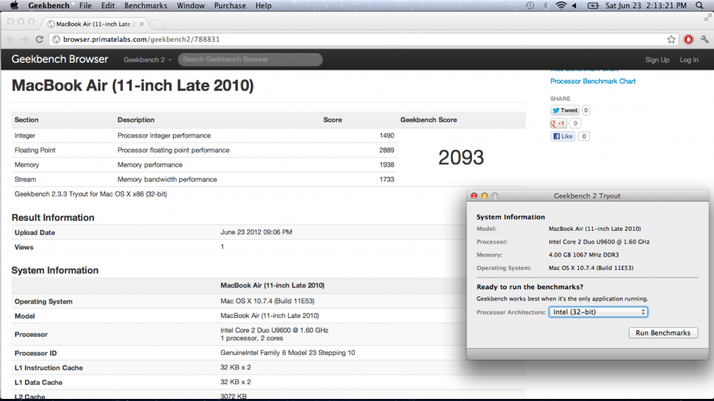Screen dimensions: 714x401
Task: Click the volume speaker icon
Action: click(x=575, y=6)
